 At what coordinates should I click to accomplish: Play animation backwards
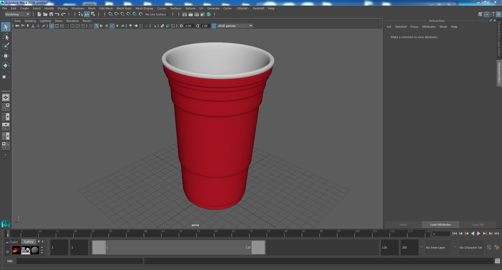pyautogui.click(x=472, y=234)
